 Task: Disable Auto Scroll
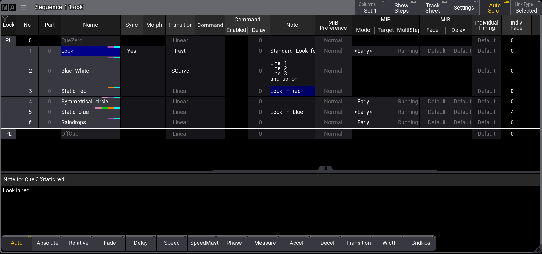pyautogui.click(x=495, y=8)
